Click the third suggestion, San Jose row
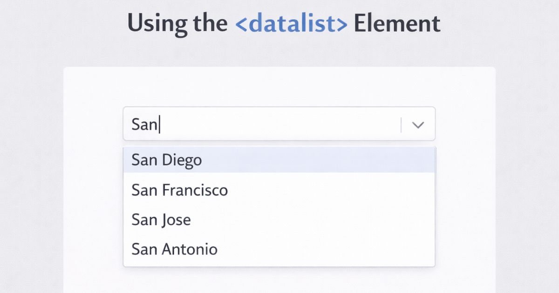This screenshot has height=293, width=559. [x=279, y=220]
